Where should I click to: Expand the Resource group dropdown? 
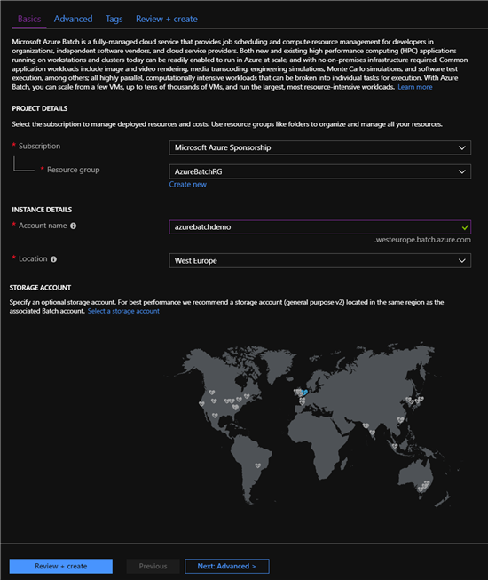click(320, 171)
